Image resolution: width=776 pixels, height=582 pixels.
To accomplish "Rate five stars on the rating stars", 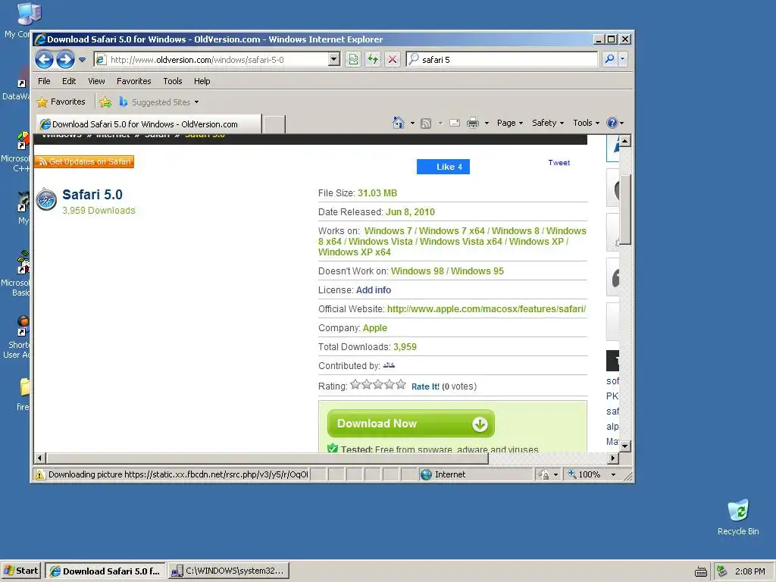I will (x=401, y=384).
